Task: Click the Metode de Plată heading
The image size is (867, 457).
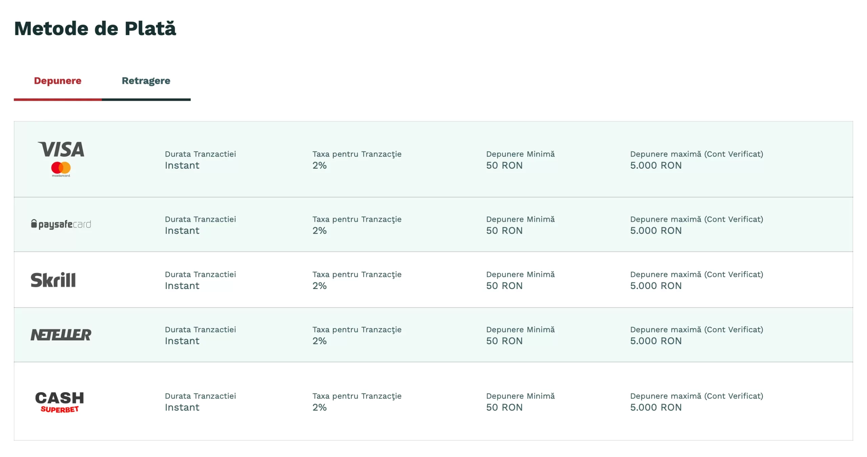Action: (x=95, y=28)
